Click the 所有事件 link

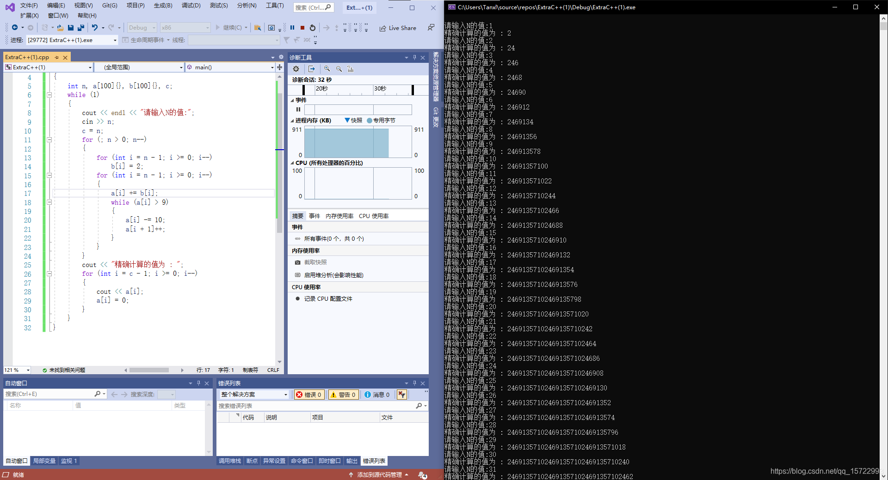(x=334, y=239)
